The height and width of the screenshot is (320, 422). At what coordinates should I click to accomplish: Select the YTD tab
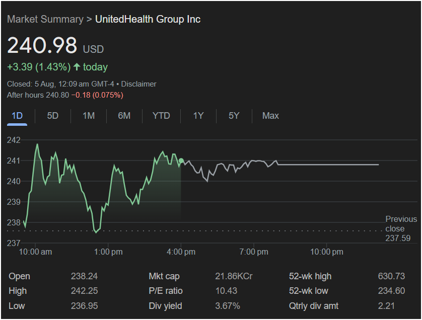tap(161, 116)
